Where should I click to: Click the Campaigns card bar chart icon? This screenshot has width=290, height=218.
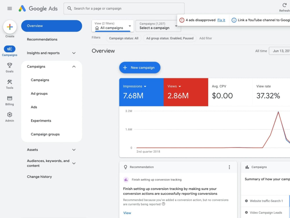(x=247, y=167)
